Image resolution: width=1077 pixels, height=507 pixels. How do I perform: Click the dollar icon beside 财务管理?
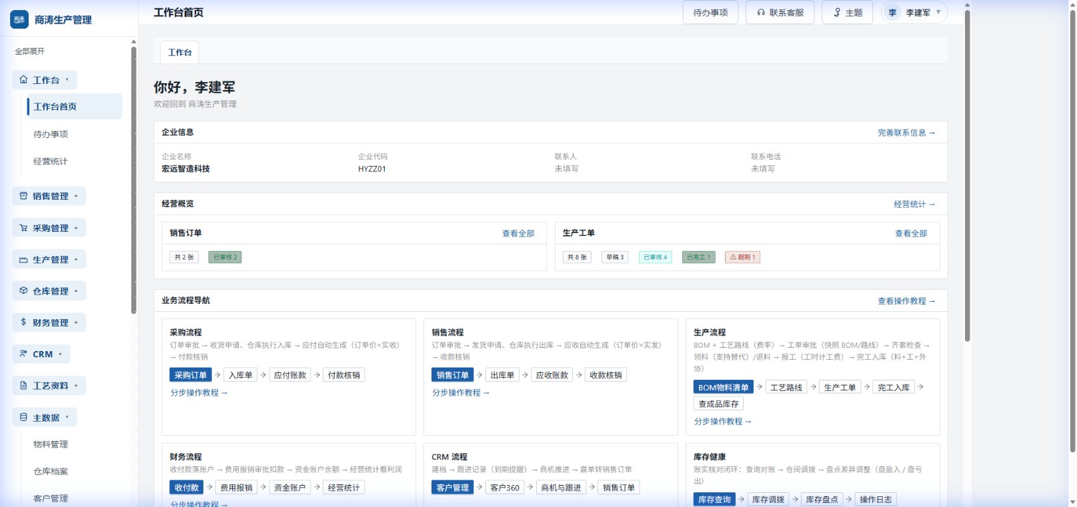pos(23,322)
